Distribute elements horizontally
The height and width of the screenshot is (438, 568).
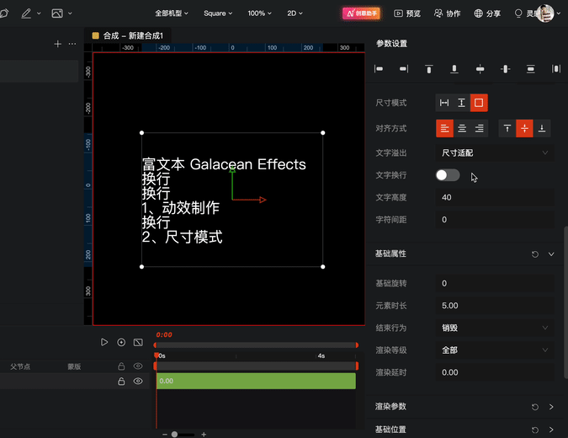pyautogui.click(x=556, y=69)
